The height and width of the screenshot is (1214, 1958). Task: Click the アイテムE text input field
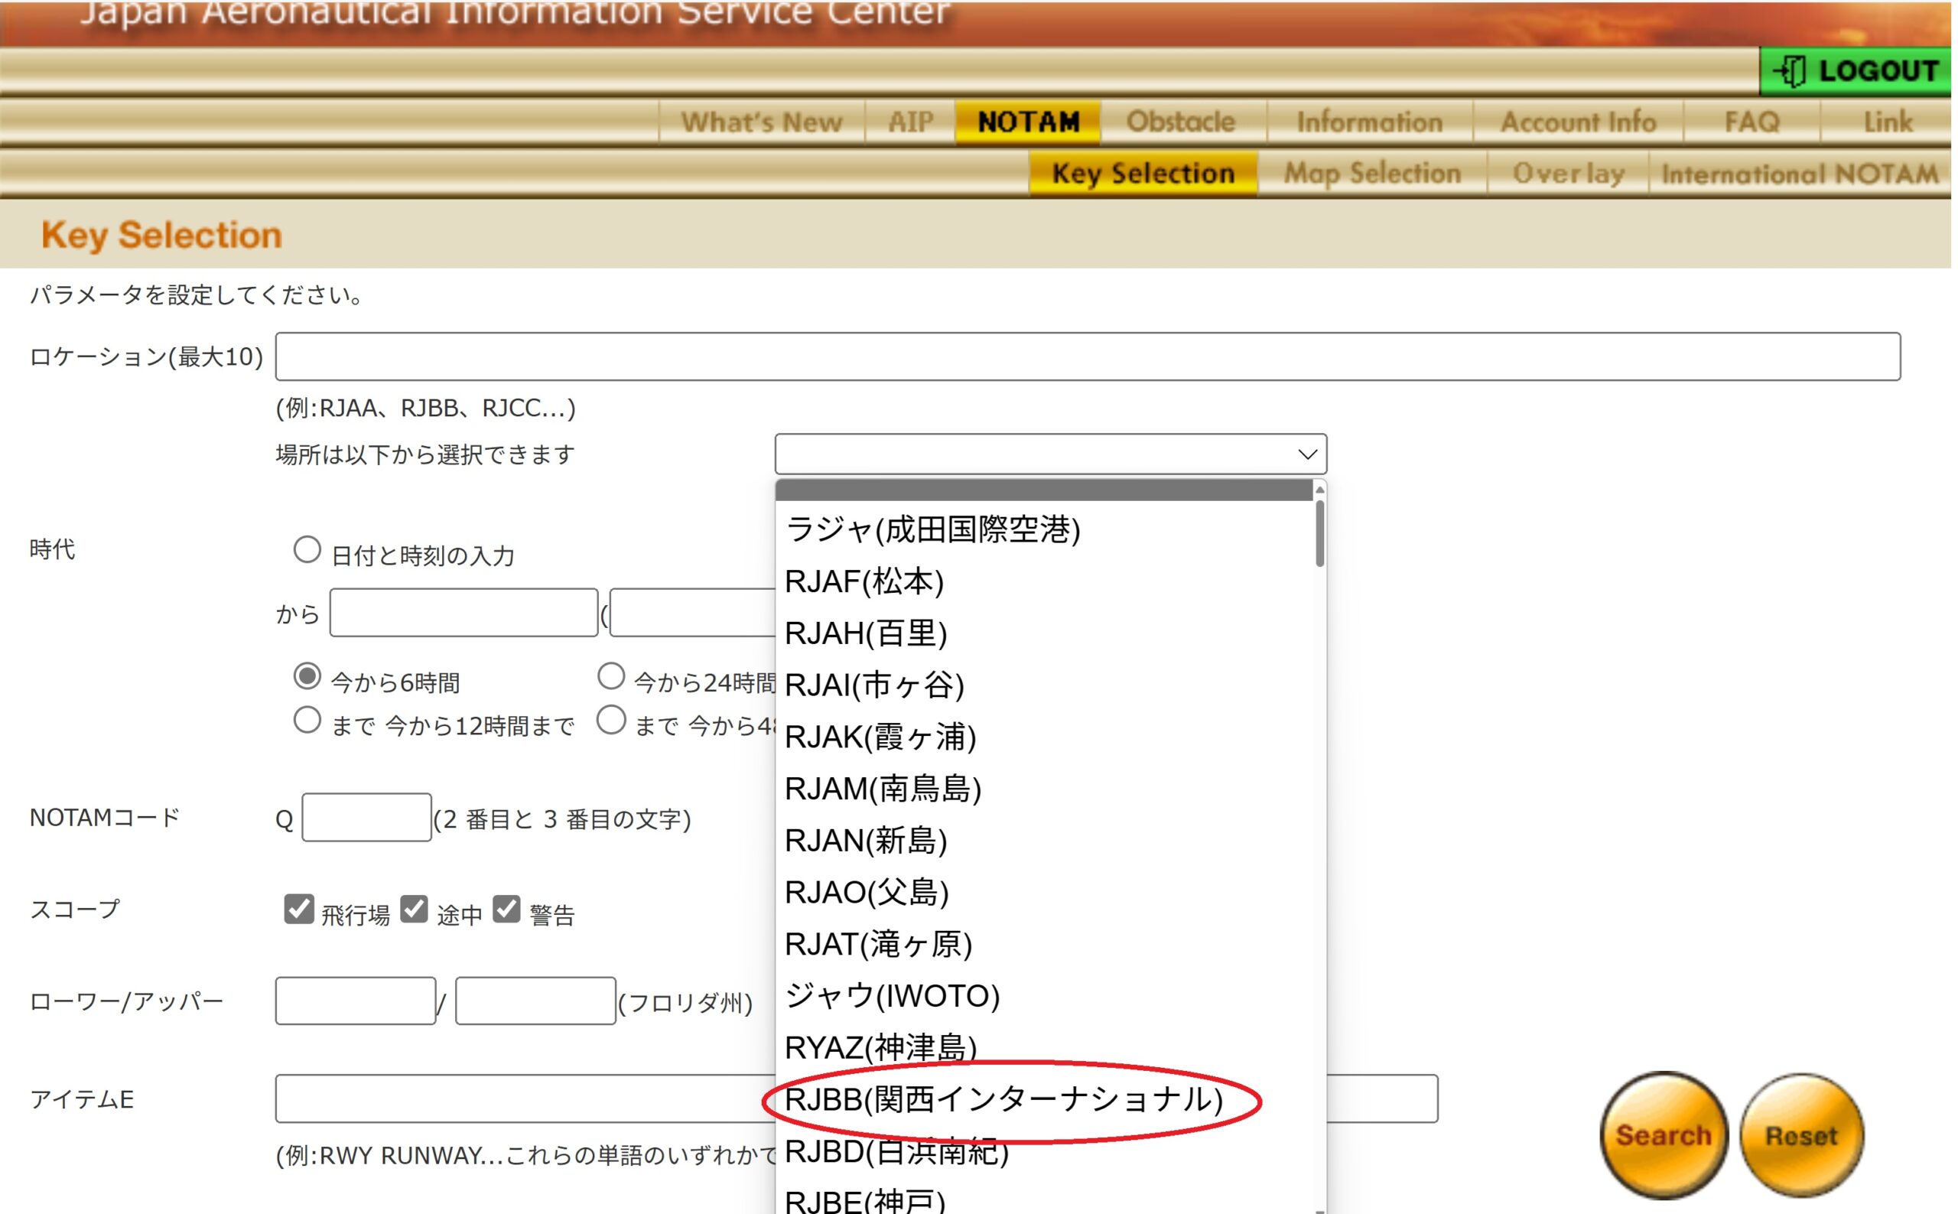856,1098
